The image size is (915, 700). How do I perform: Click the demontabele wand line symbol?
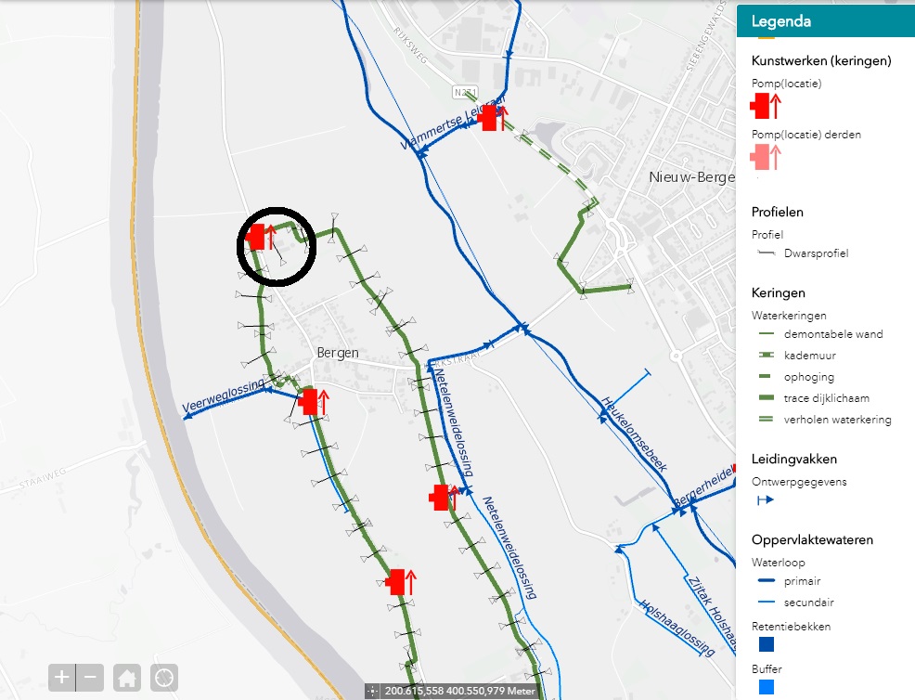pos(766,334)
